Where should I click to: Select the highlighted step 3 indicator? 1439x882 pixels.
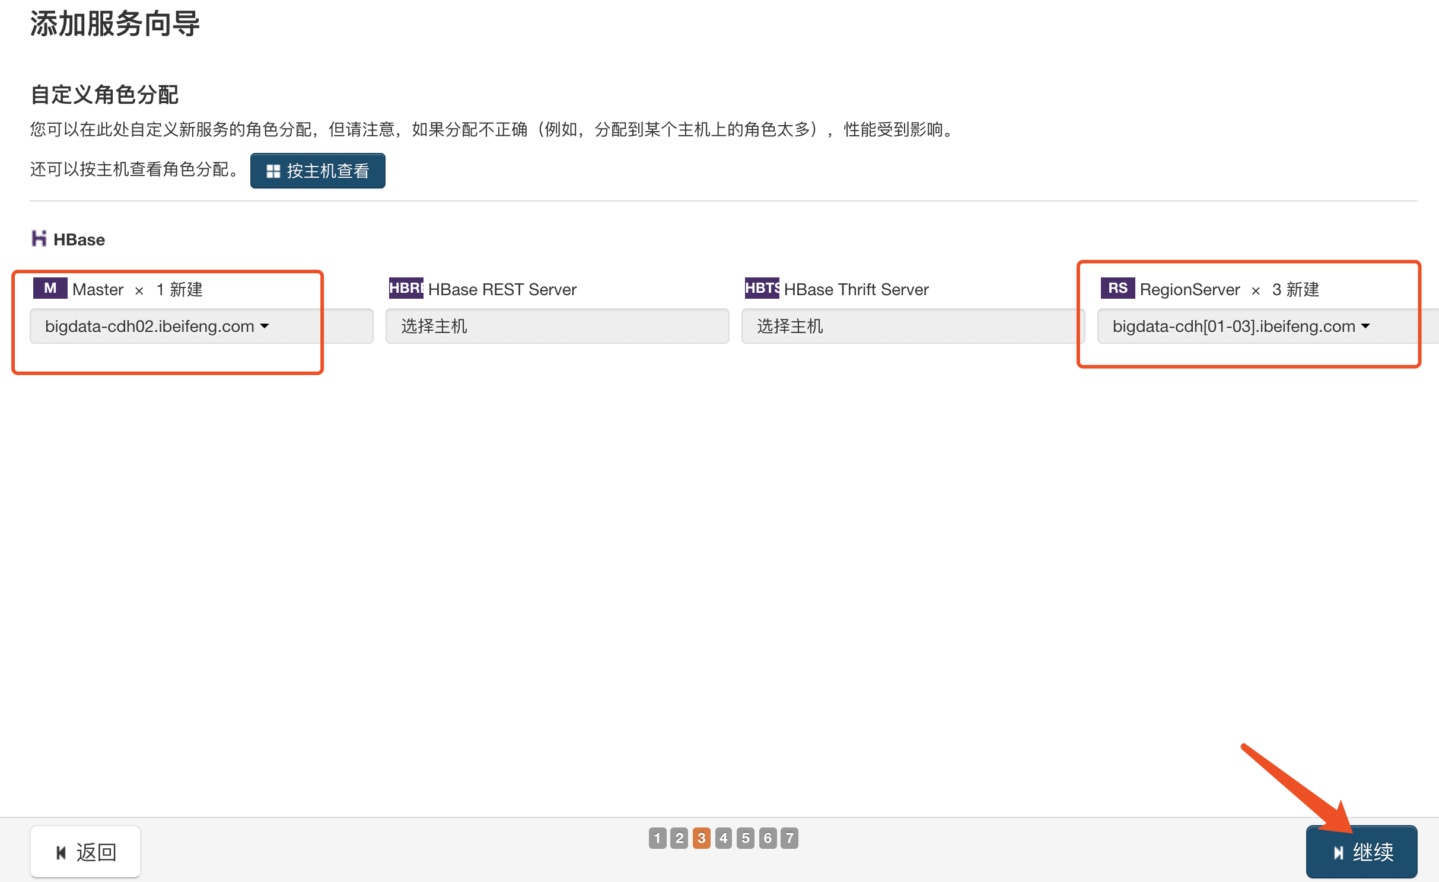[701, 838]
